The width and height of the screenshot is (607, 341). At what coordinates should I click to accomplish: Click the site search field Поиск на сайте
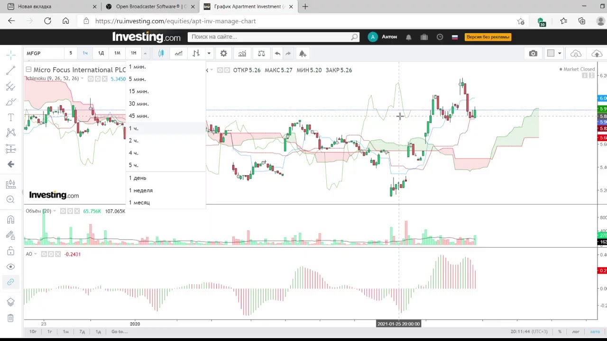273,37
